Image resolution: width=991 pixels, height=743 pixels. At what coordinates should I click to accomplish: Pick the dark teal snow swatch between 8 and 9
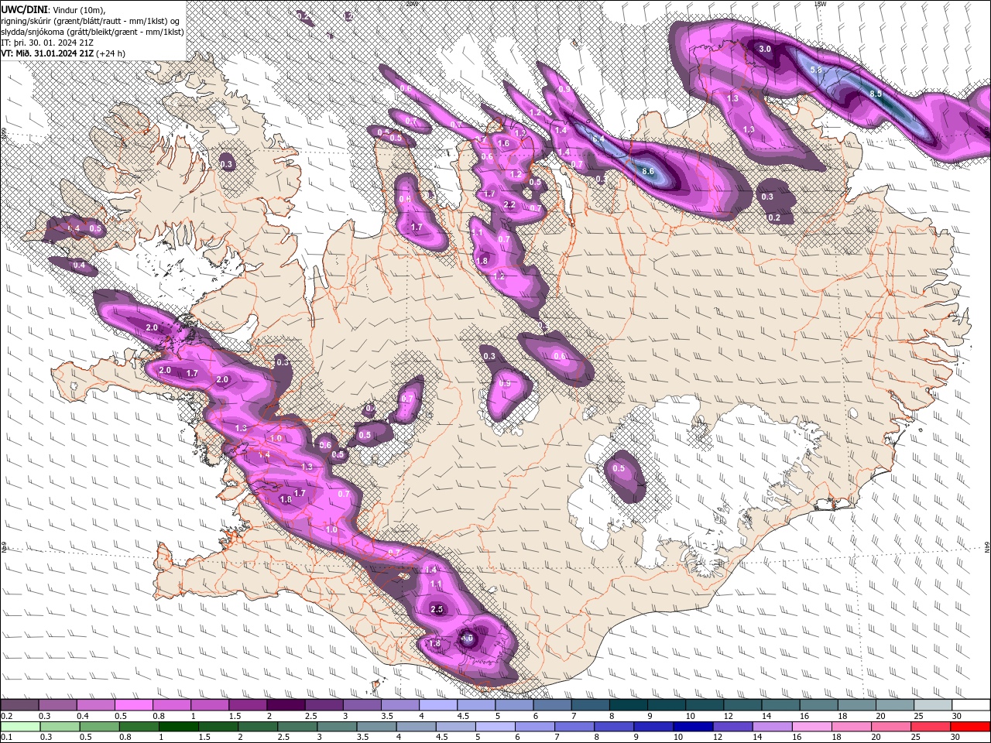pyautogui.click(x=629, y=704)
